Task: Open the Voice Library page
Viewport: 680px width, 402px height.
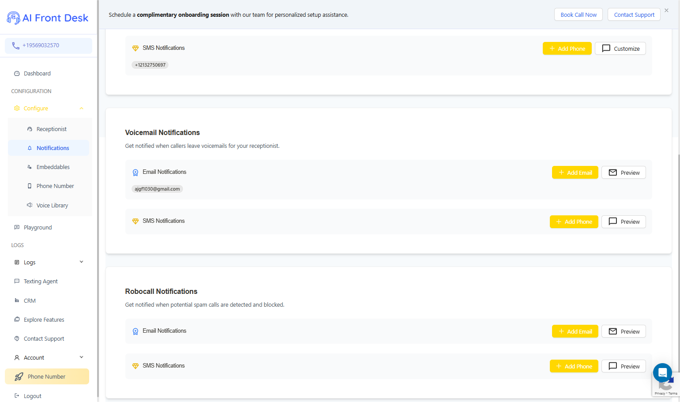Action: 49,205
